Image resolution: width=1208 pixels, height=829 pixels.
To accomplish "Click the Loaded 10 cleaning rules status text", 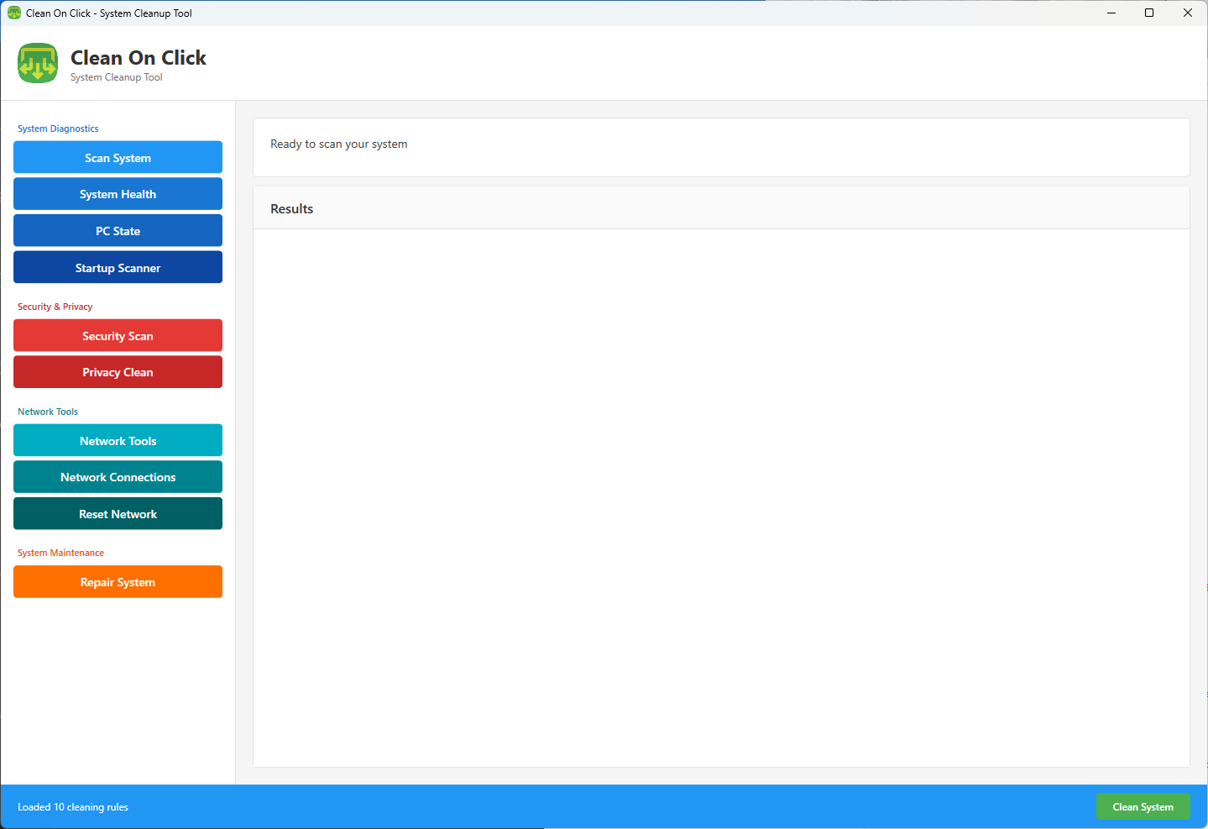I will click(72, 806).
